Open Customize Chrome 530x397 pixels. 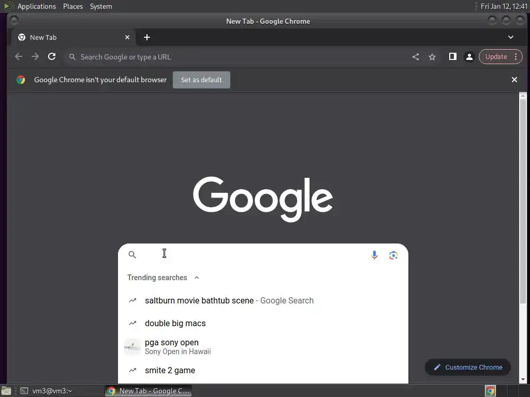[x=468, y=368]
